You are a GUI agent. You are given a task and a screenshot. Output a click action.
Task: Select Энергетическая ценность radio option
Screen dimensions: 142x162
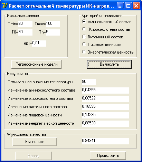click(x=108, y=52)
